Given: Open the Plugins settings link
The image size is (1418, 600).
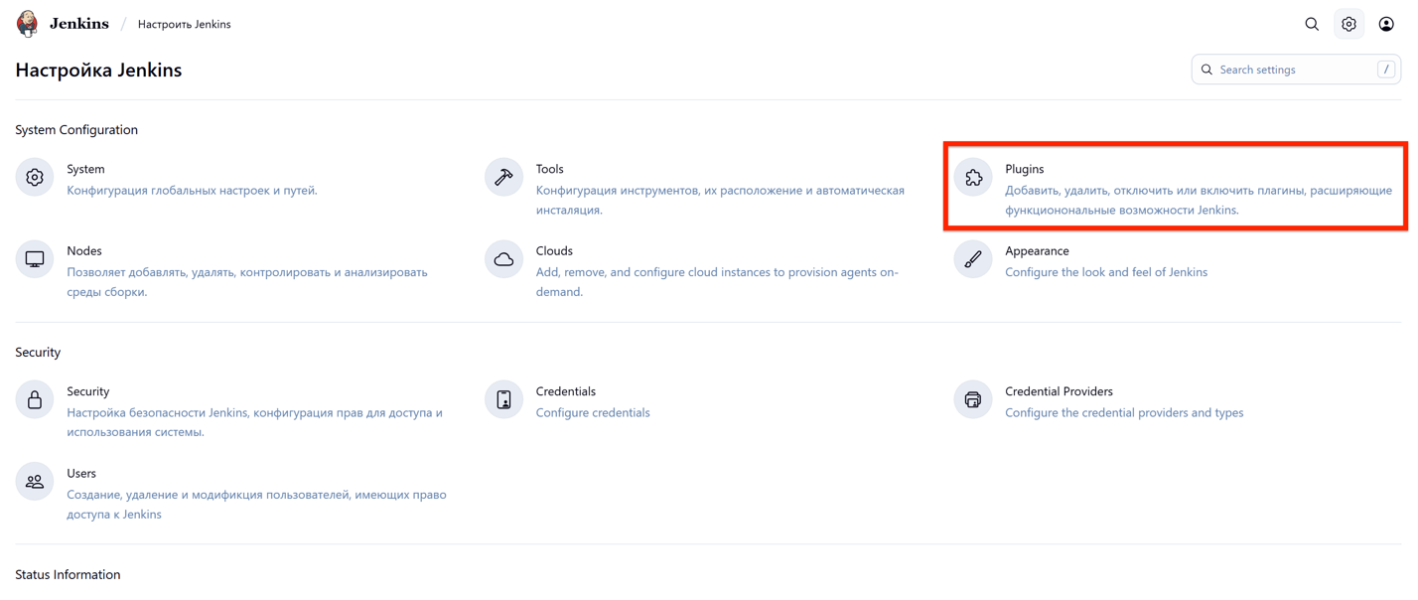Looking at the screenshot, I should 1024,169.
